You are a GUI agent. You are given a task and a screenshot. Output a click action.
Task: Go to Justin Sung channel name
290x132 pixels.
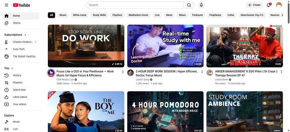143,79
